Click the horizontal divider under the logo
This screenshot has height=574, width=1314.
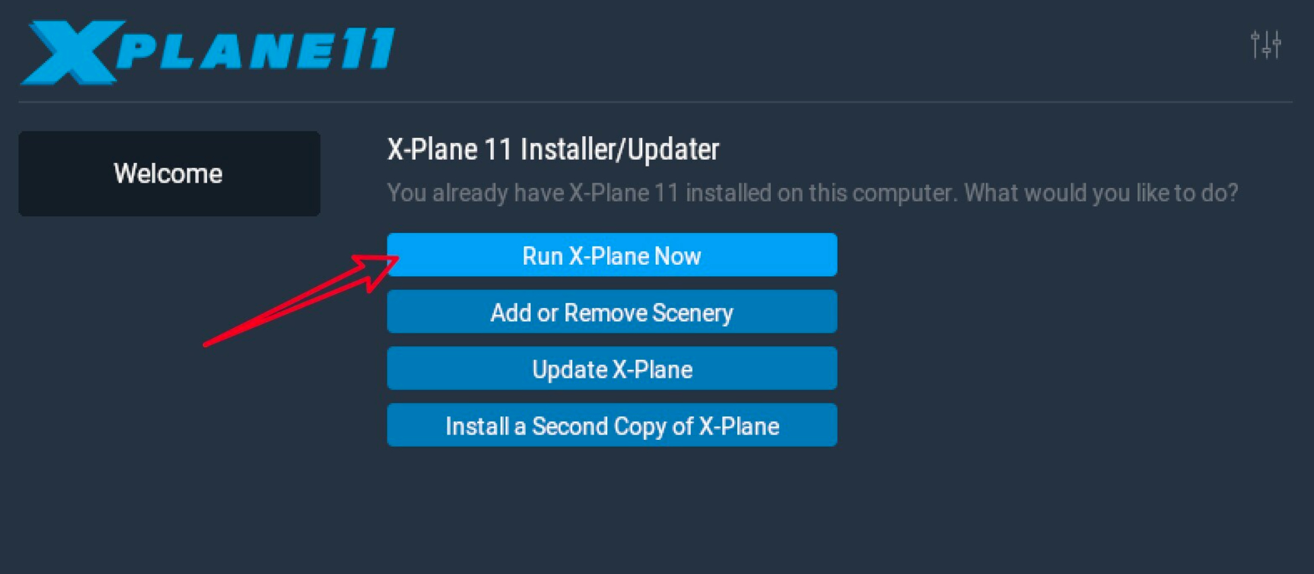pyautogui.click(x=655, y=102)
